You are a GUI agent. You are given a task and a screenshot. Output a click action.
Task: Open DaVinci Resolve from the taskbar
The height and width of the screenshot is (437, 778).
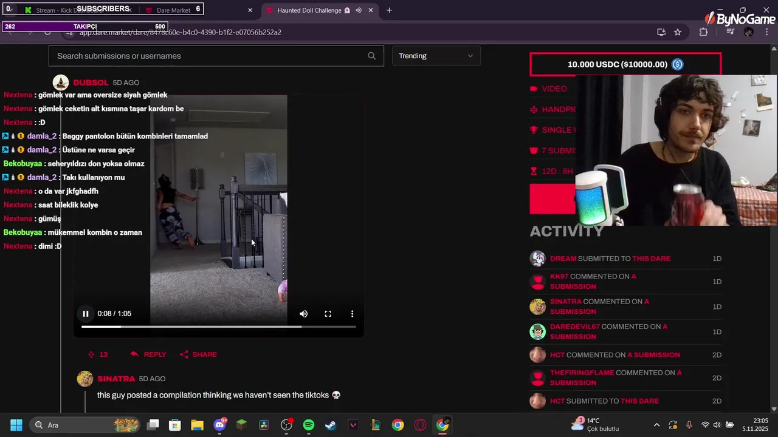(x=264, y=425)
